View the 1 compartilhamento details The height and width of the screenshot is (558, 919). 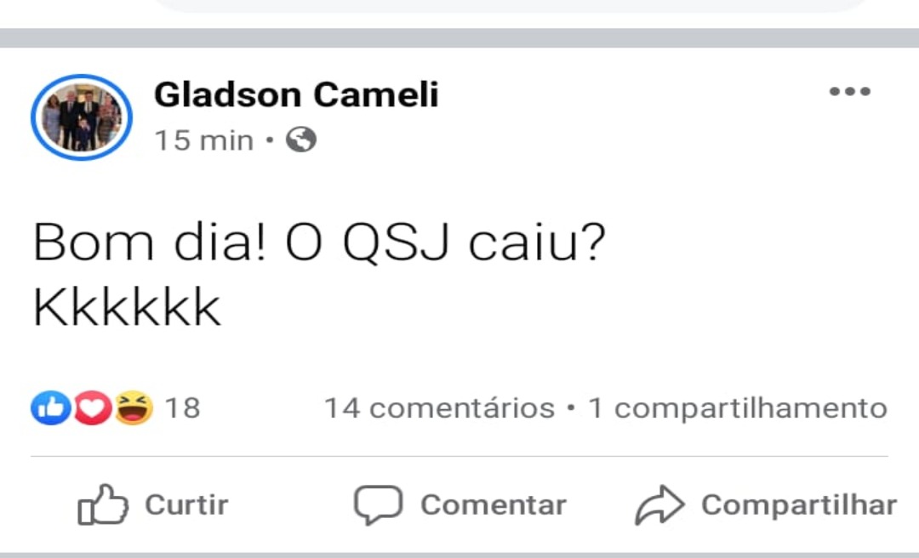click(738, 409)
